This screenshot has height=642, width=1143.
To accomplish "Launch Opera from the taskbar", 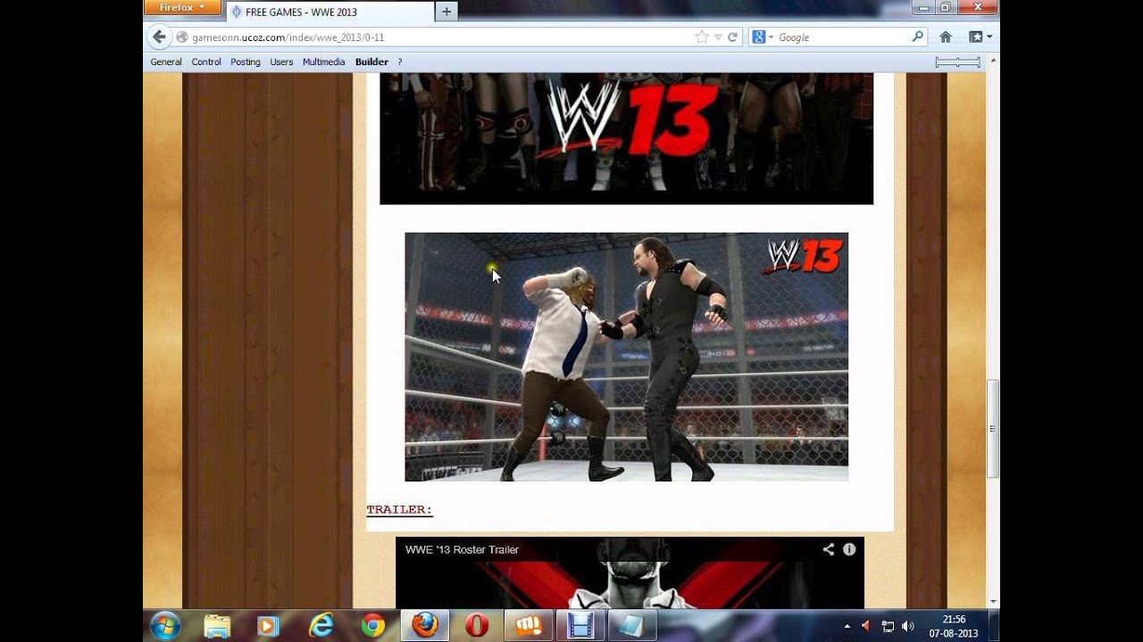I will click(x=477, y=626).
